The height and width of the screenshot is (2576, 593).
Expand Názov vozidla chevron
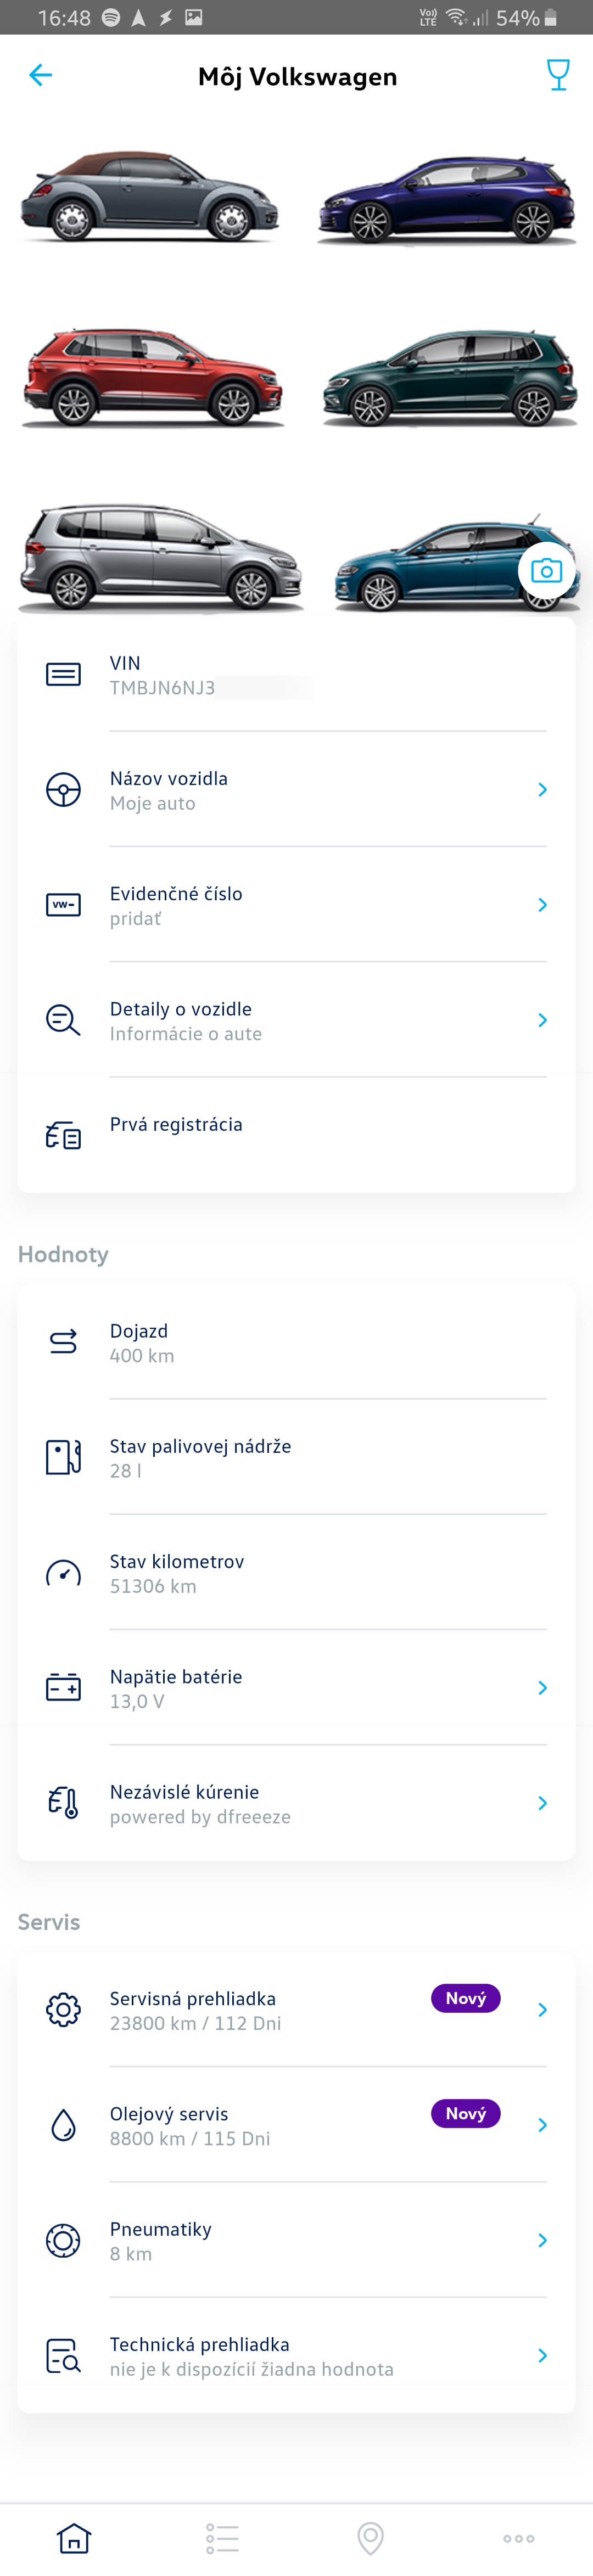tap(542, 790)
